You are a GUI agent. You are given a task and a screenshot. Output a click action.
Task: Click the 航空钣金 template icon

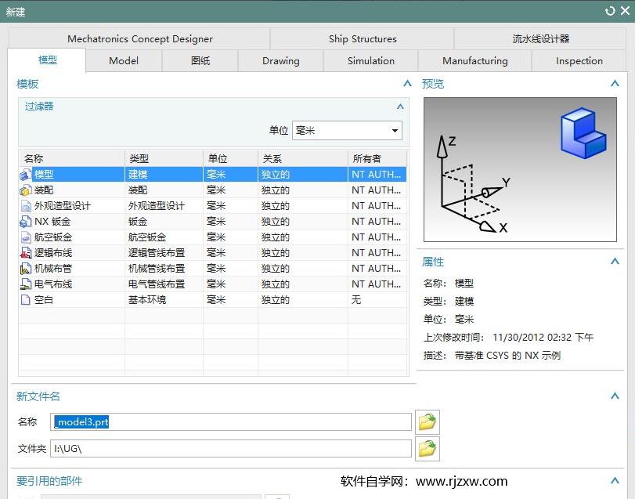[x=26, y=237]
